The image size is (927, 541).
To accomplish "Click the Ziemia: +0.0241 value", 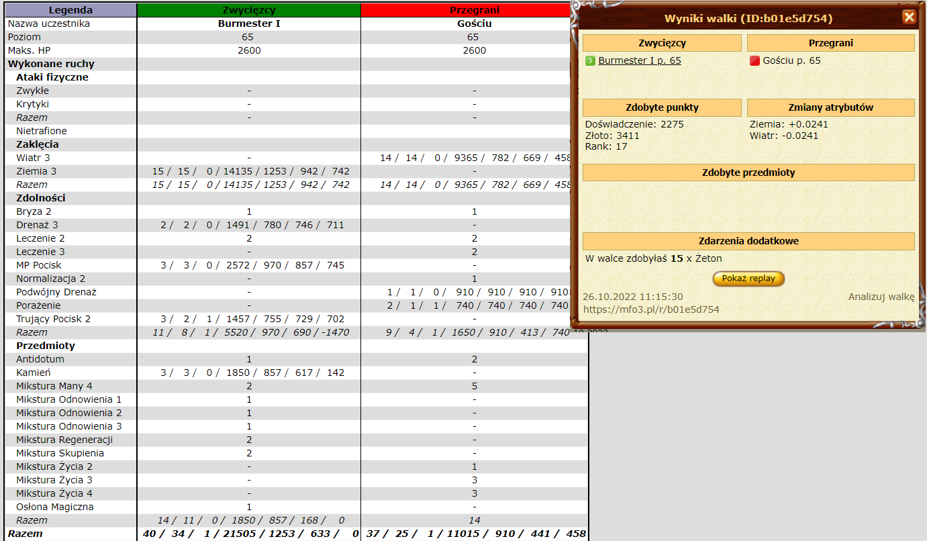I will pos(789,124).
